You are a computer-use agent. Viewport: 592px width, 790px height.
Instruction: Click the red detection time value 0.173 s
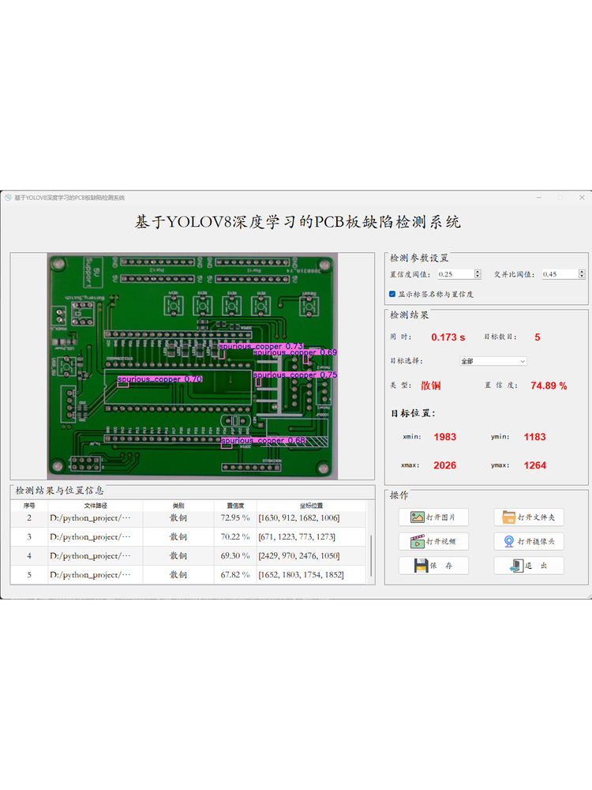click(x=448, y=337)
